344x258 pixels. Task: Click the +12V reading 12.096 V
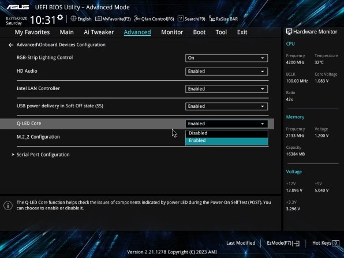tap(294, 190)
